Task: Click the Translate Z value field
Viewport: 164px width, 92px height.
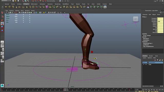Action: coord(160,21)
